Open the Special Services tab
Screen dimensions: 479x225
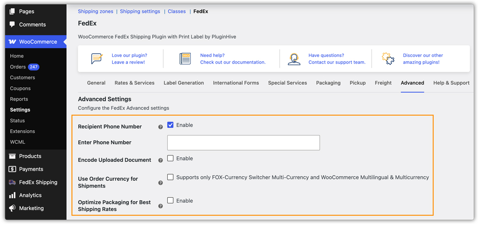pyautogui.click(x=287, y=83)
